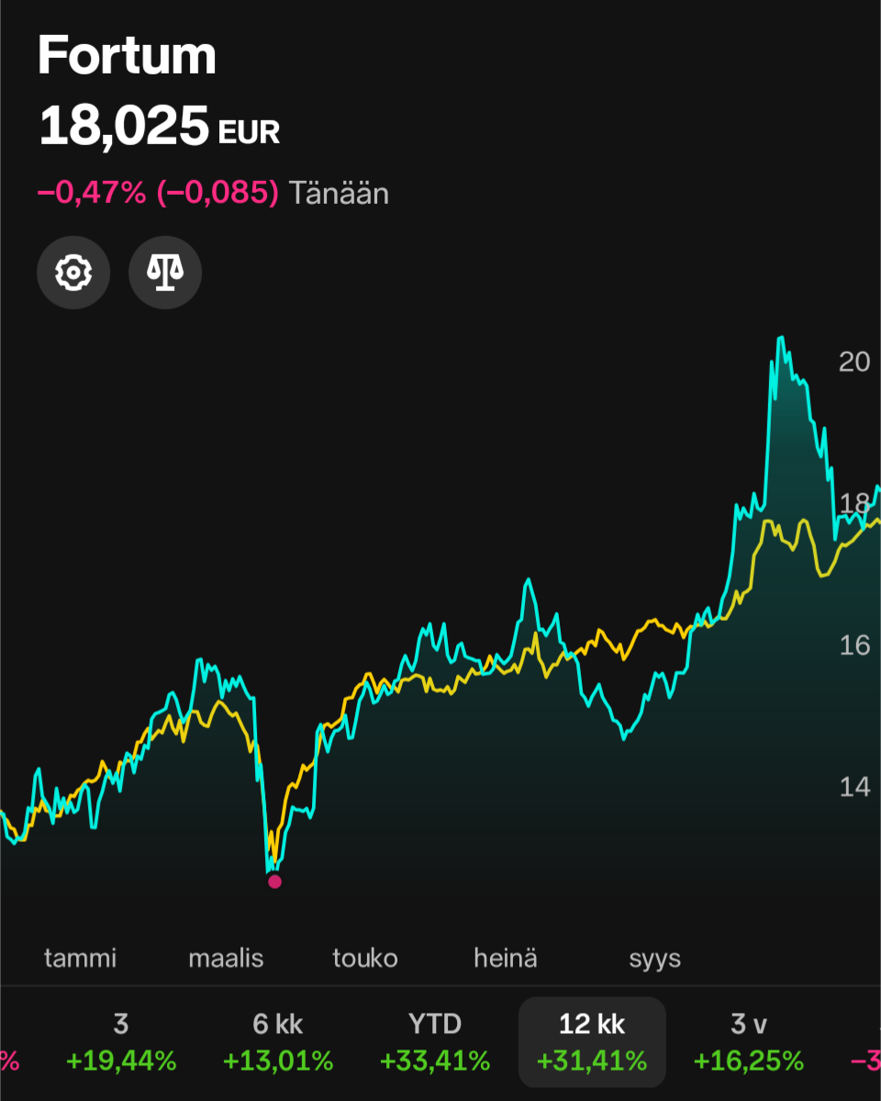Click the maalis month axis label

pyautogui.click(x=226, y=959)
